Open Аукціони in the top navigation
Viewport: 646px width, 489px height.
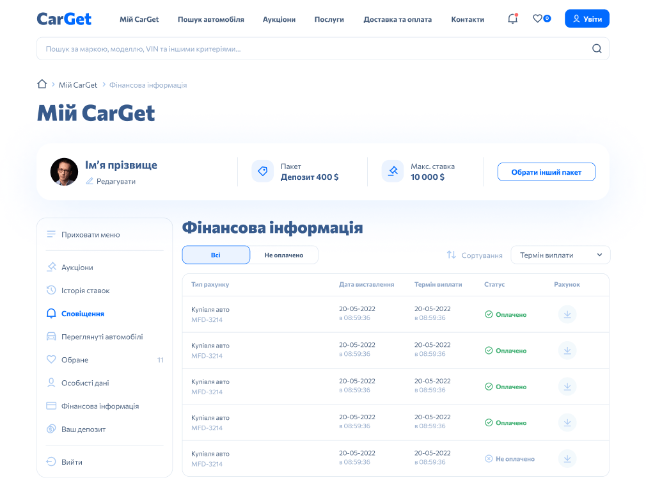click(279, 19)
